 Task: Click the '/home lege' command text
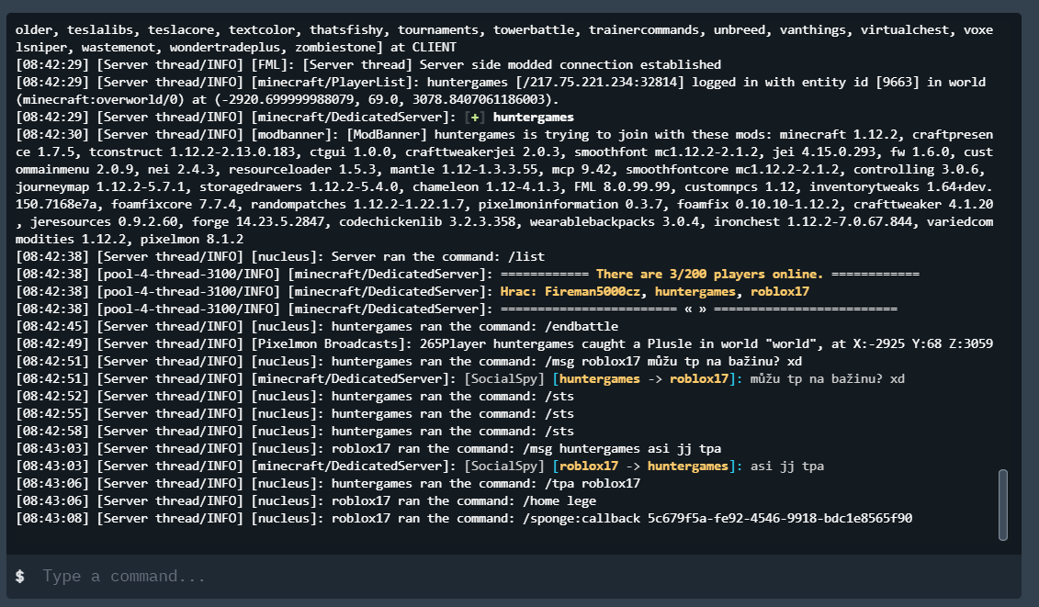point(559,501)
